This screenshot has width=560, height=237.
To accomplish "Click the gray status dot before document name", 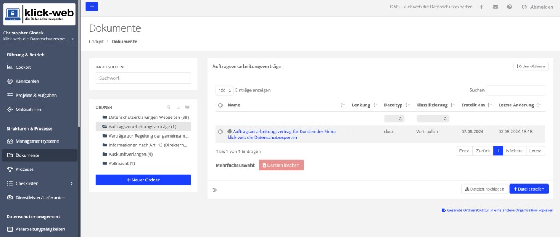I will [x=230, y=132].
